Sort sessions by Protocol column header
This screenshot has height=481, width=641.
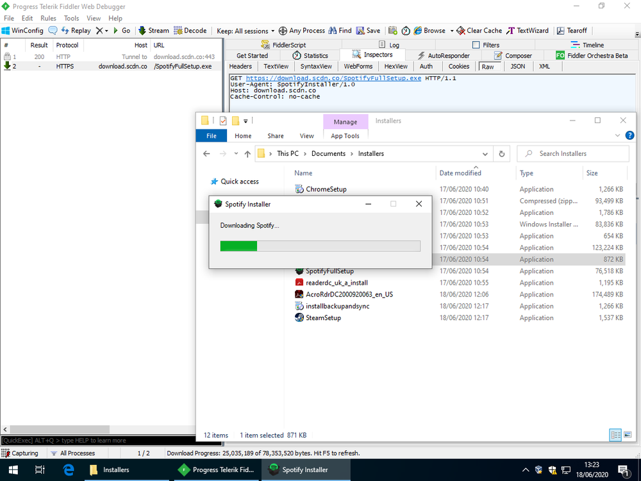tap(67, 45)
